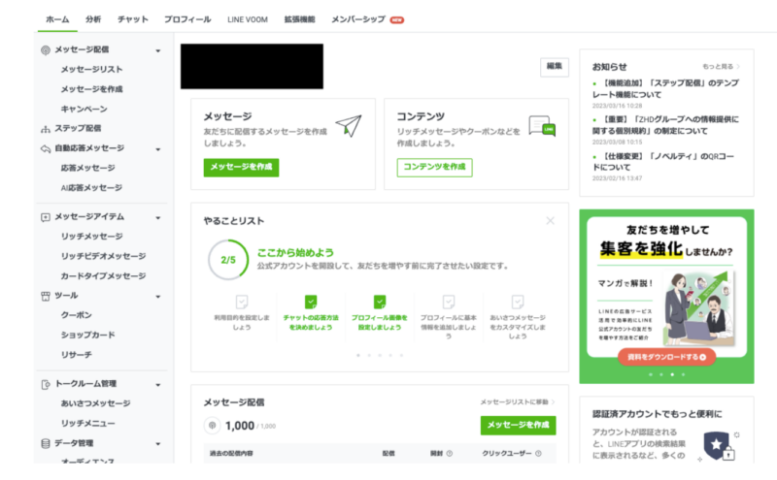
Task: Switch to the 分析 tab
Action: (93, 19)
